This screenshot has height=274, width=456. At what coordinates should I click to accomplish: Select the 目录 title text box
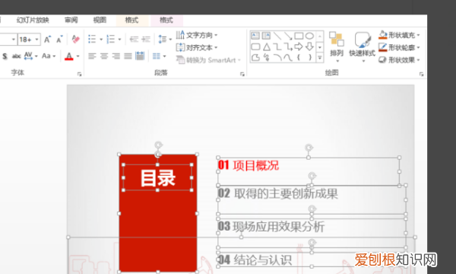click(x=157, y=177)
